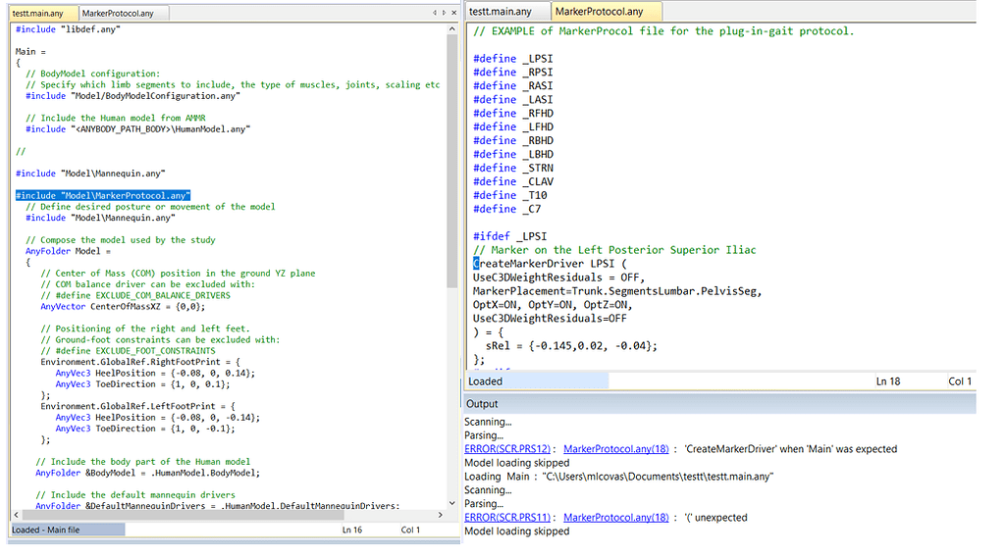Select testt.main.any tab in right pane
This screenshot has width=1005, height=555.
pyautogui.click(x=501, y=12)
